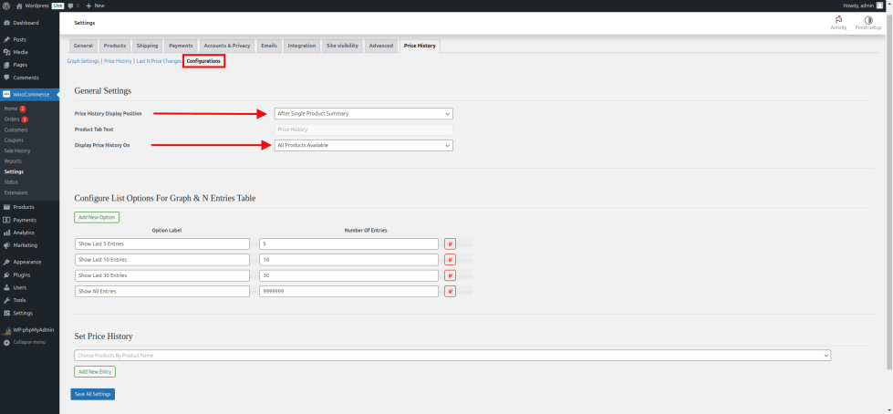Click the Finish setup icon
This screenshot has height=414, width=893.
(x=867, y=21)
